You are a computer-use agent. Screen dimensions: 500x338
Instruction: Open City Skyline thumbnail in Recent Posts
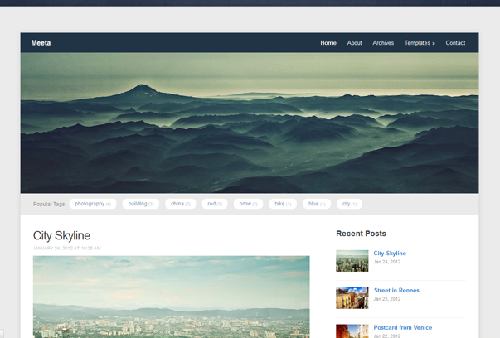click(x=352, y=261)
